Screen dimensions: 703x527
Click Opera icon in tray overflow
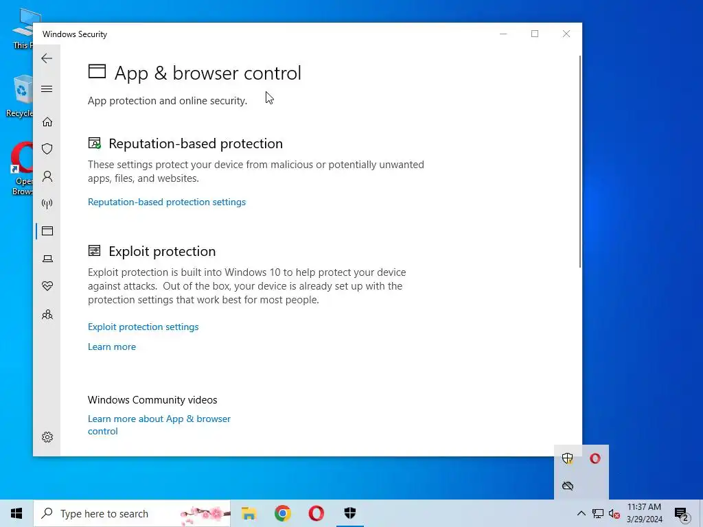tap(595, 458)
